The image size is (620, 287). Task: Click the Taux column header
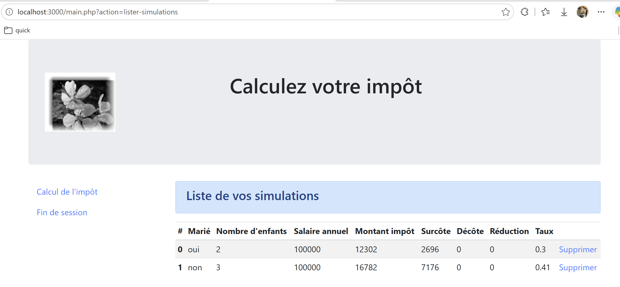tap(544, 231)
